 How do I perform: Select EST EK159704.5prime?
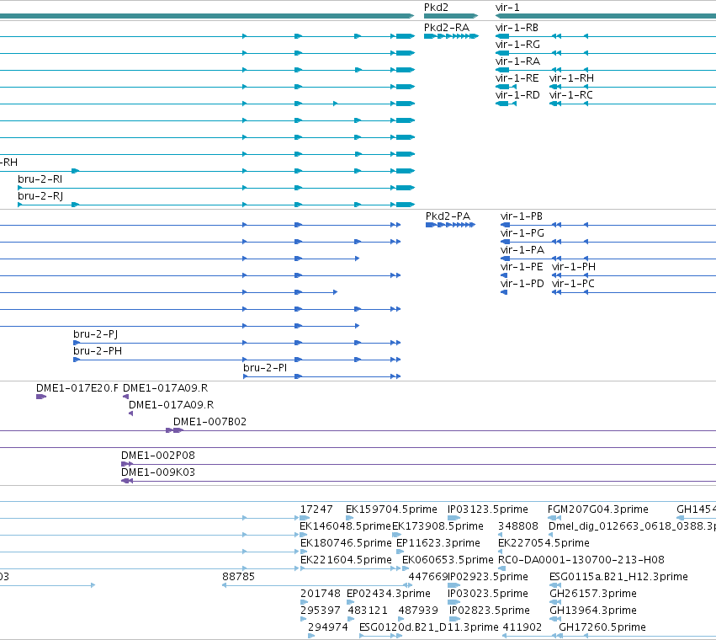tap(391, 510)
